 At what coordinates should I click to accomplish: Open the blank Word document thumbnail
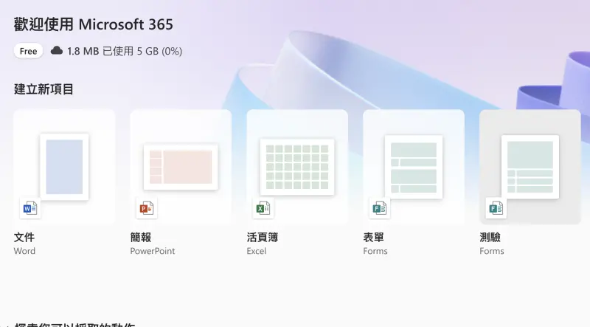[64, 167]
